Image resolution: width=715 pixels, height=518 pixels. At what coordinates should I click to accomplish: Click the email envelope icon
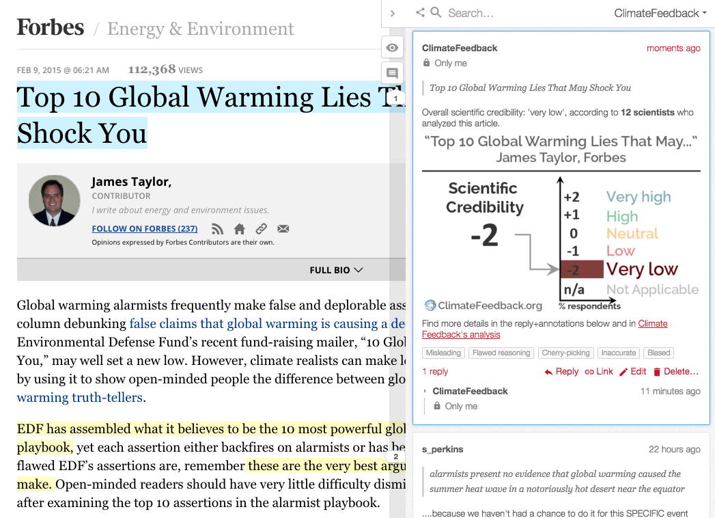283,229
